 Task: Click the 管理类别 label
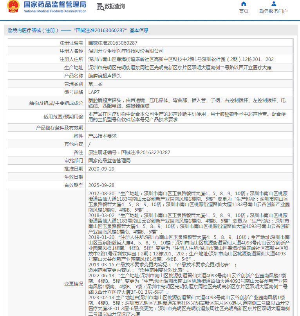(74, 84)
